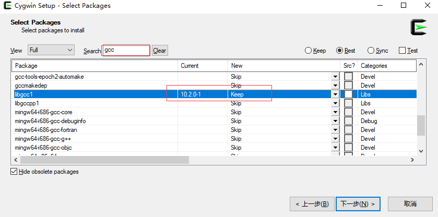Check Src box for mingw64-i686-gcc-fortran
438x217 pixels.
(x=348, y=130)
